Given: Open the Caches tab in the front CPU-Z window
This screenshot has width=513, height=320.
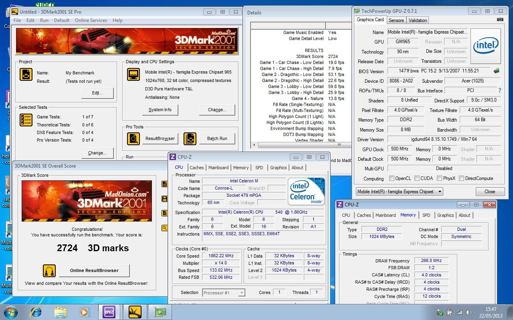Looking at the screenshot, I should (197, 168).
